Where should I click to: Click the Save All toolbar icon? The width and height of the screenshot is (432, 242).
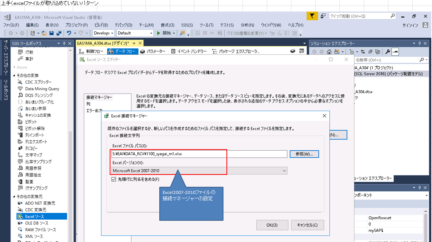[x=59, y=33]
